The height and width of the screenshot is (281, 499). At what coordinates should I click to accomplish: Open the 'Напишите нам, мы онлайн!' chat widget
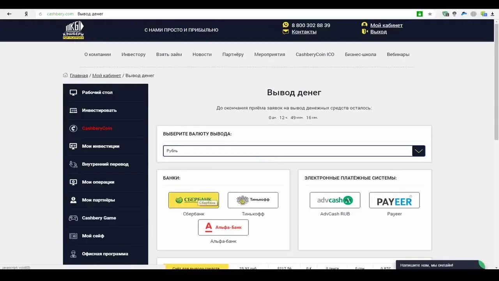tap(441, 265)
